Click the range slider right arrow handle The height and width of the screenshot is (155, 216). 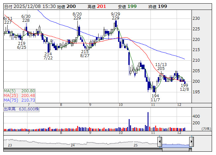(192, 141)
